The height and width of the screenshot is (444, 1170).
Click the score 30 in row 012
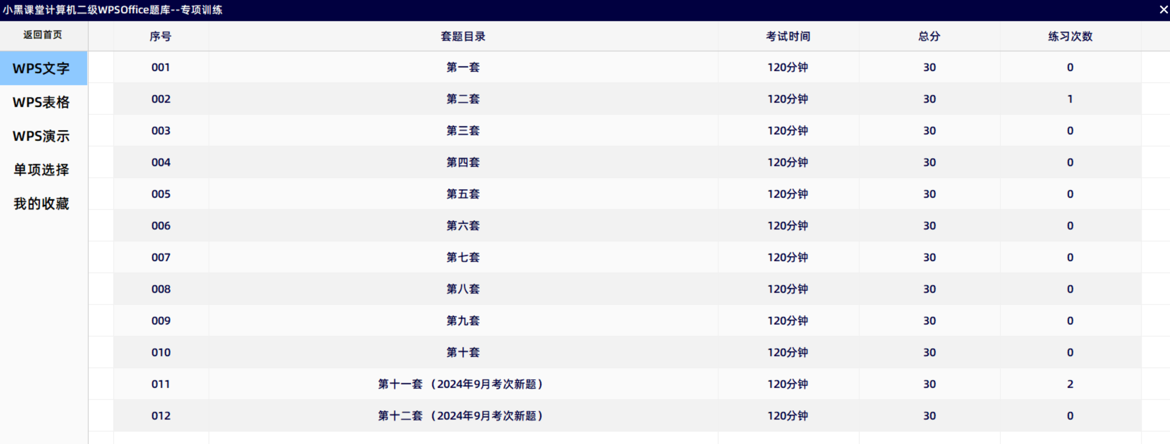929,416
